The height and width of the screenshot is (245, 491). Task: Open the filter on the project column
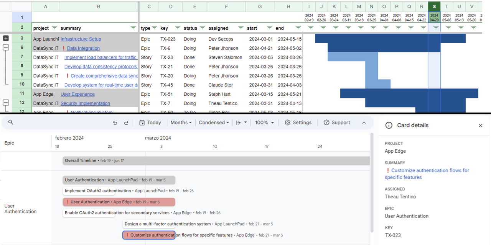pos(54,28)
